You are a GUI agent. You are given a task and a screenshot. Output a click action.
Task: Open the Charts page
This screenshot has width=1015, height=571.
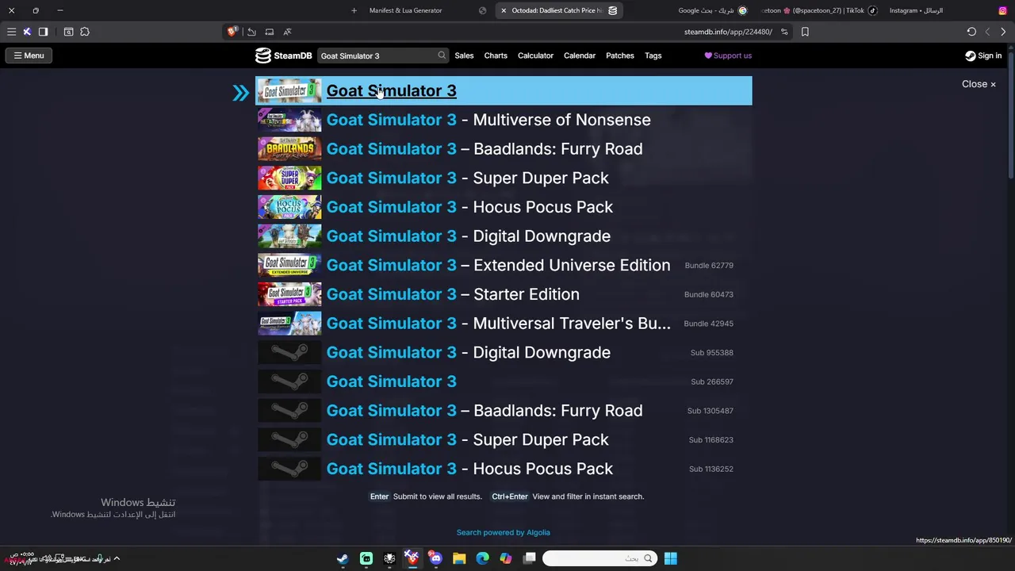[496, 56]
